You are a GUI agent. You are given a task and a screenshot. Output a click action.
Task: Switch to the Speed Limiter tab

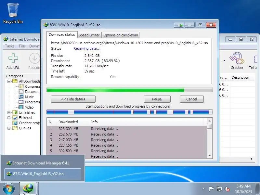point(89,35)
